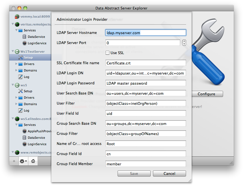The image size is (243, 185).
Task: Click the www.remobjects server globe icon
Action: click(x=17, y=152)
